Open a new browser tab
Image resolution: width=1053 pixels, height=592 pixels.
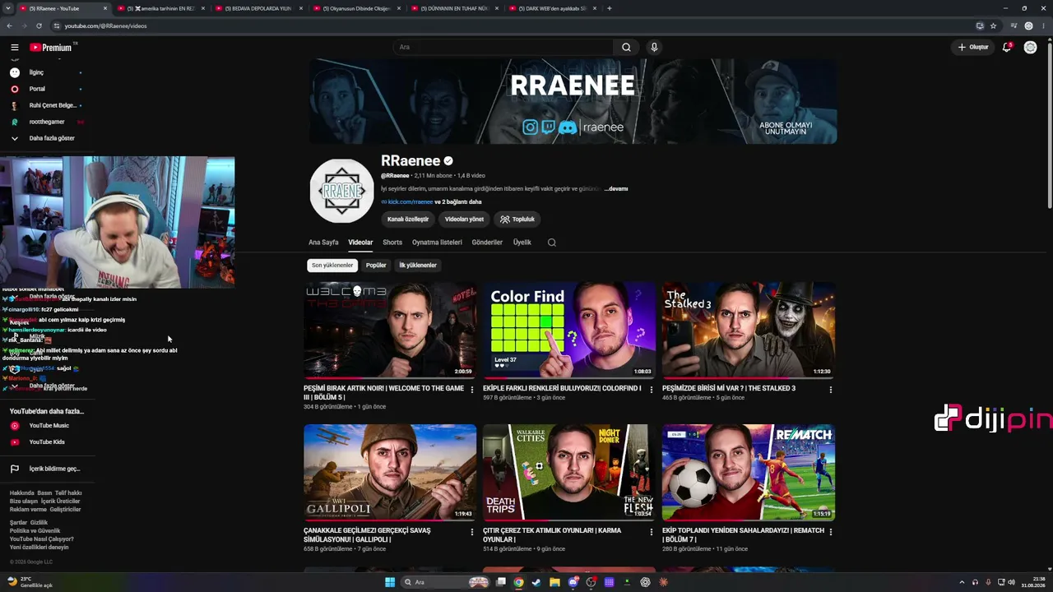click(x=609, y=8)
